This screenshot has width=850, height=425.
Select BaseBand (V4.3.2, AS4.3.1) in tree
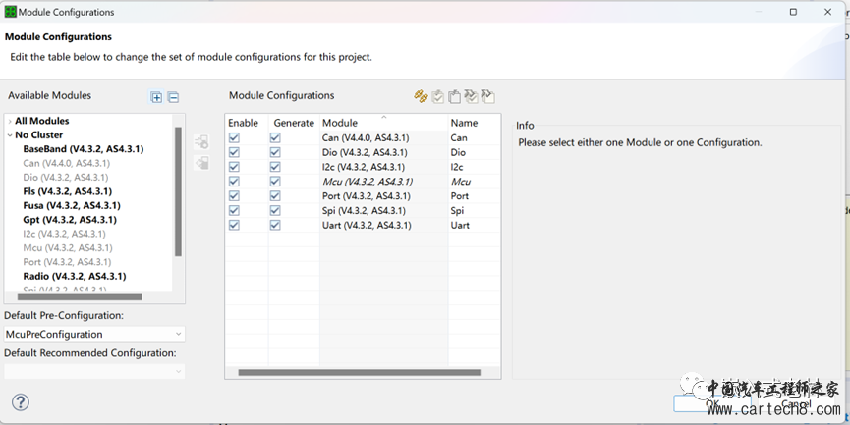click(83, 149)
